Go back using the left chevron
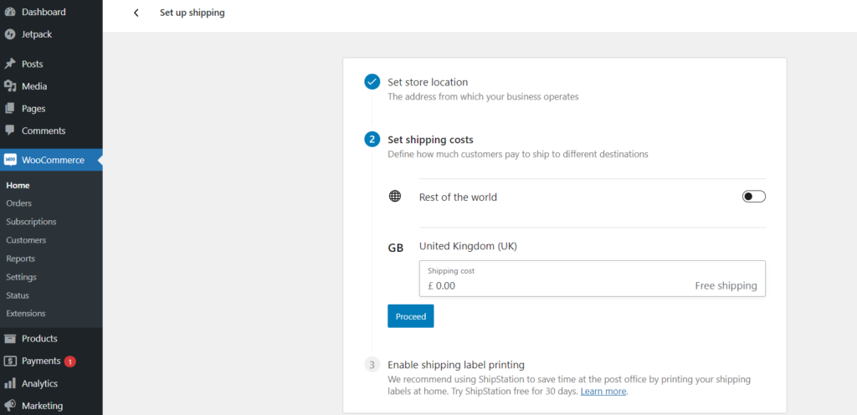This screenshot has width=857, height=415. click(x=136, y=13)
